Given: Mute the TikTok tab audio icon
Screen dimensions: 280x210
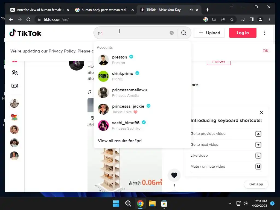Looking at the screenshot, I should [191, 10].
